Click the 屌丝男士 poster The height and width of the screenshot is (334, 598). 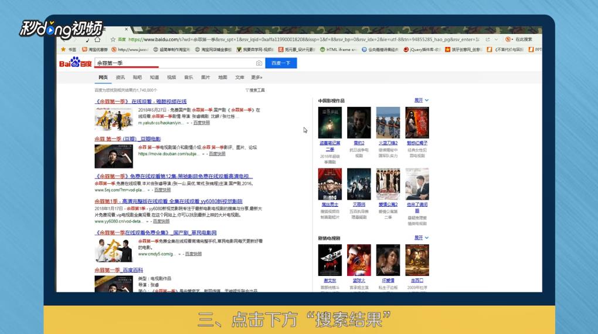[x=330, y=184]
